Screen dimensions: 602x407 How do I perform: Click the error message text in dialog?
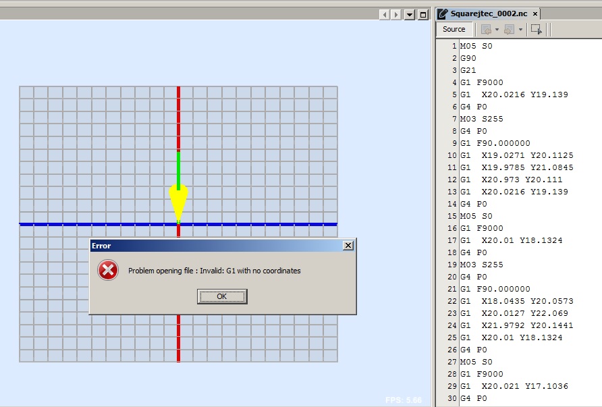coord(214,271)
